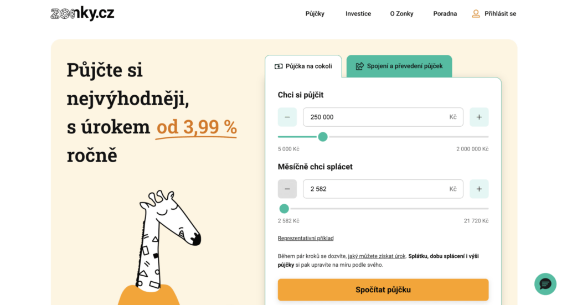Decrease monthly payment with minus button
Viewport: 567px width, 305px height.
coord(287,189)
